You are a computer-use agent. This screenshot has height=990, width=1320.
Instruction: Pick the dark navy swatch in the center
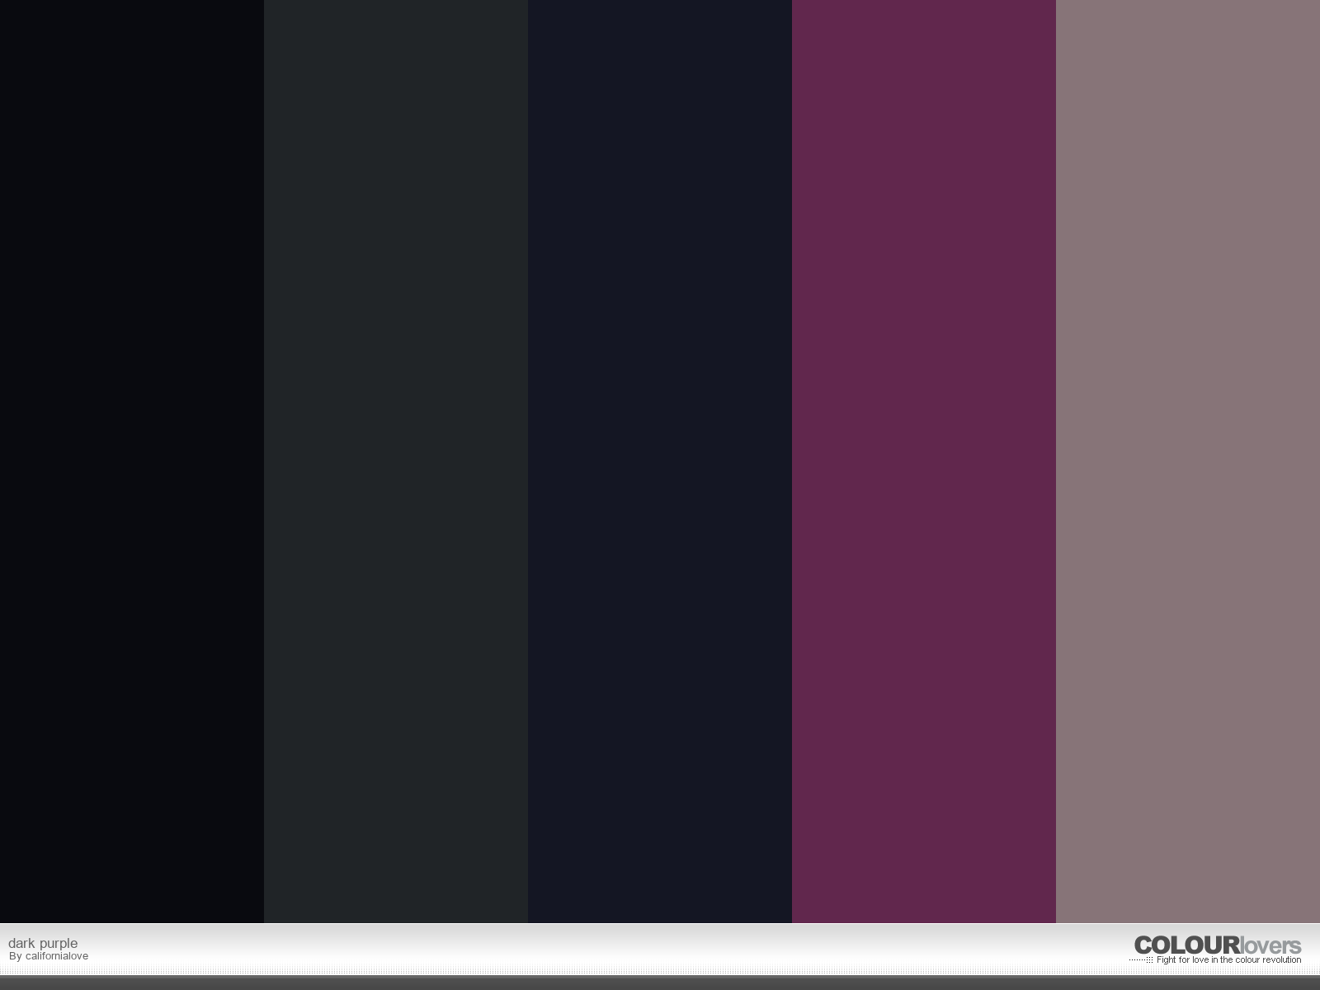point(660,462)
